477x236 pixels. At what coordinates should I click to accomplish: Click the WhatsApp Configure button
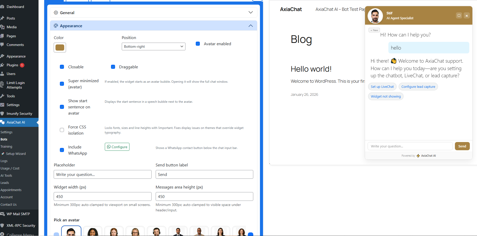(x=117, y=147)
